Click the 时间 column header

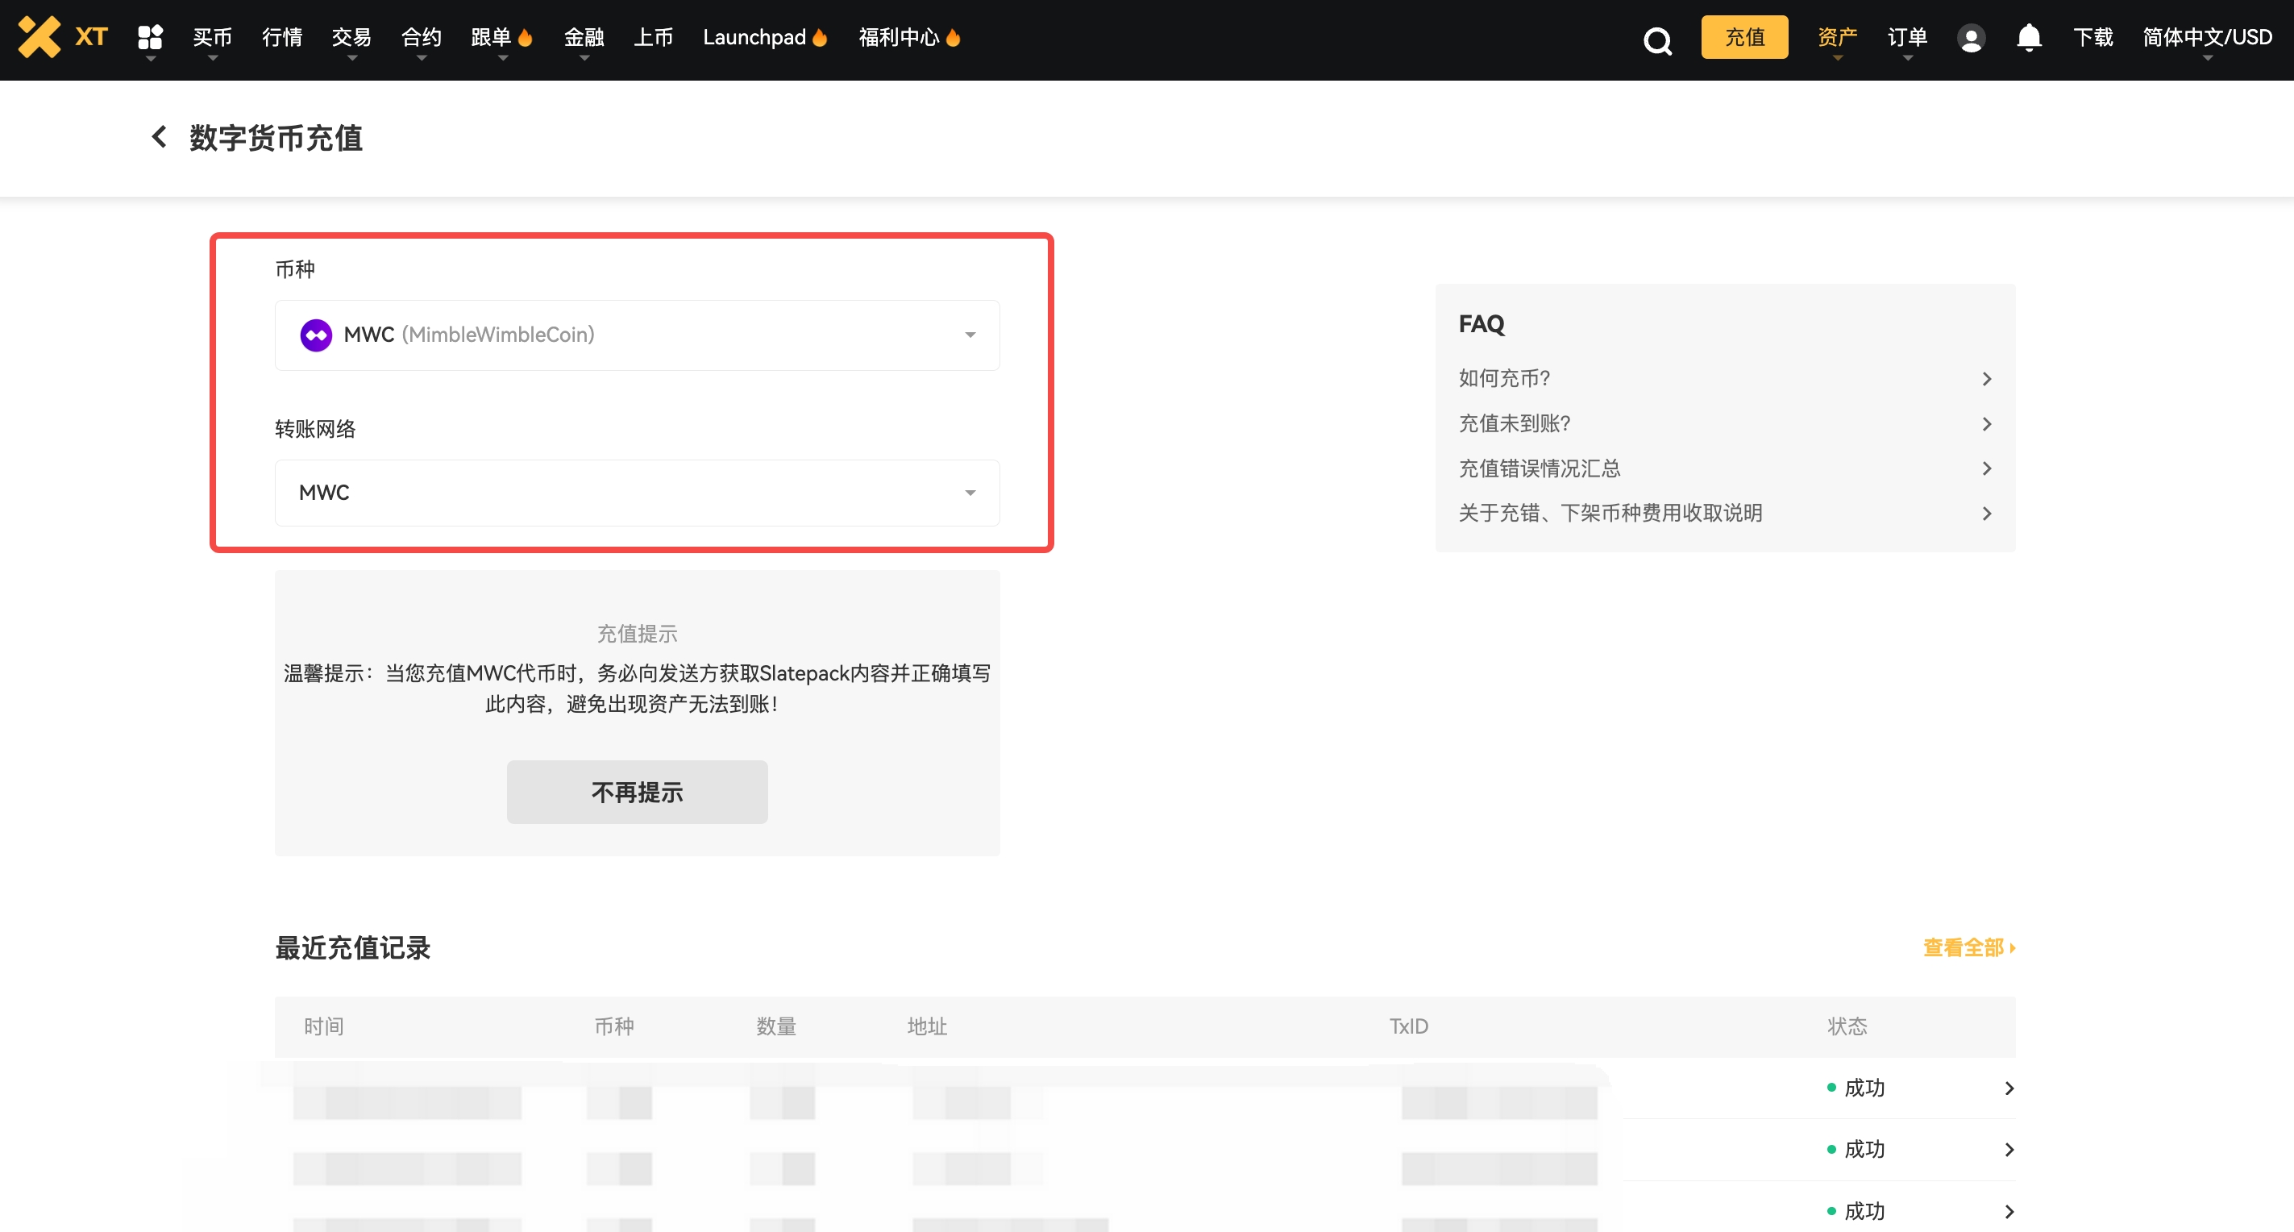coord(323,1026)
